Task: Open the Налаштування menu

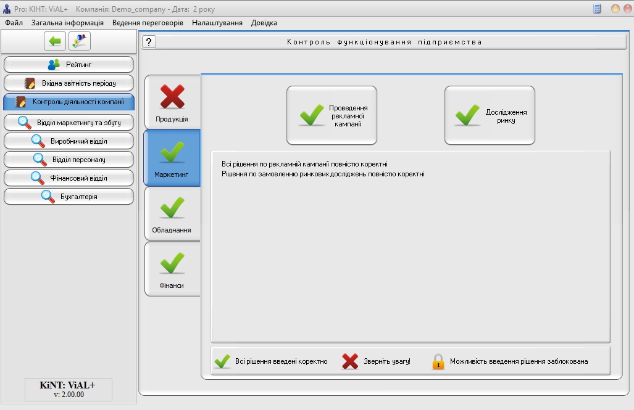Action: pyautogui.click(x=217, y=23)
